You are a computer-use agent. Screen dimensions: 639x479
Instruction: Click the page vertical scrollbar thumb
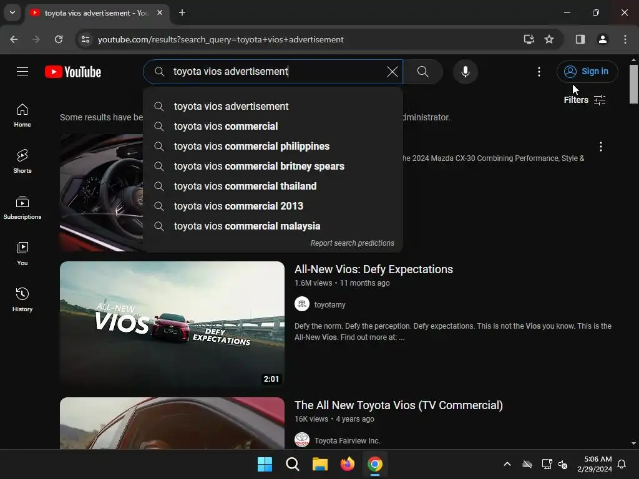(x=633, y=84)
